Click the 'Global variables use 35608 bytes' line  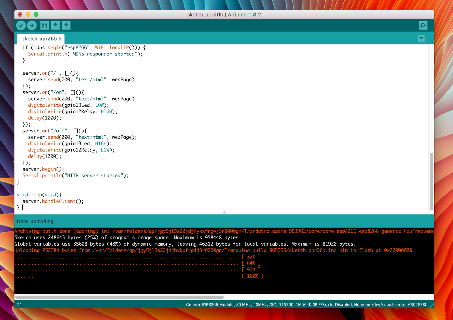coord(185,244)
